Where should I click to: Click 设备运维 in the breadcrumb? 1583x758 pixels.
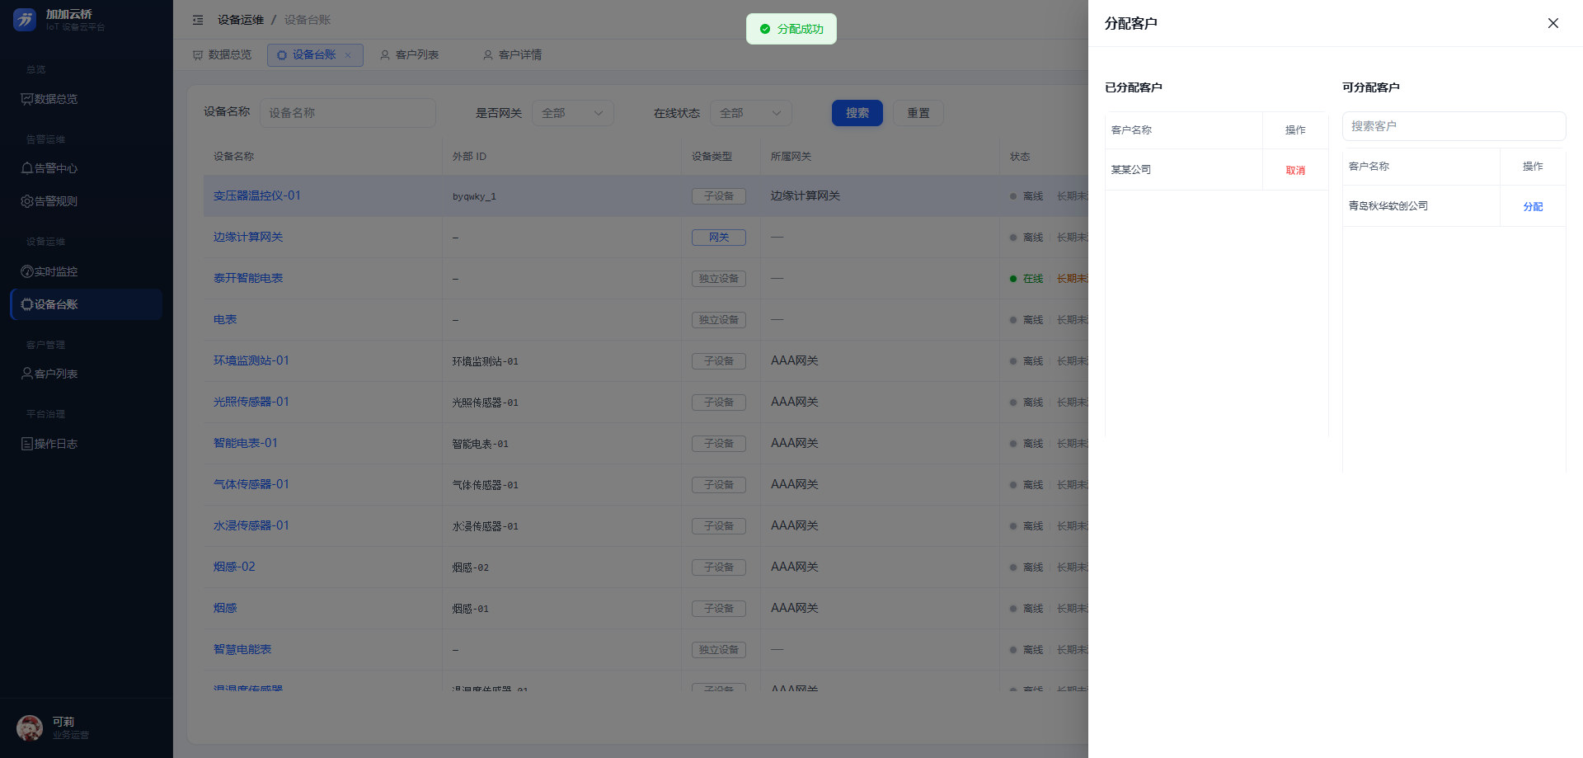pos(241,20)
